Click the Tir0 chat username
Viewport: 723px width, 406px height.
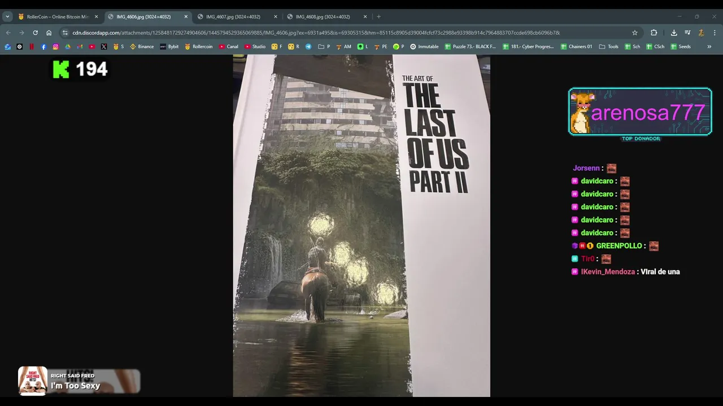(587, 259)
